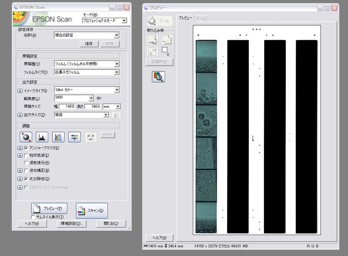This screenshot has width=348, height=256.
Task: Open the histogram adjustment icon
Action: pyautogui.click(x=42, y=137)
